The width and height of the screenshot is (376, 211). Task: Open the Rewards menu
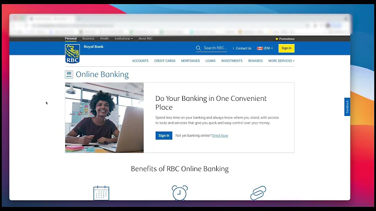click(x=255, y=61)
